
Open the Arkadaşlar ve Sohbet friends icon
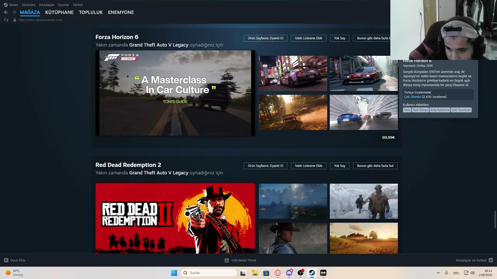[491, 260]
